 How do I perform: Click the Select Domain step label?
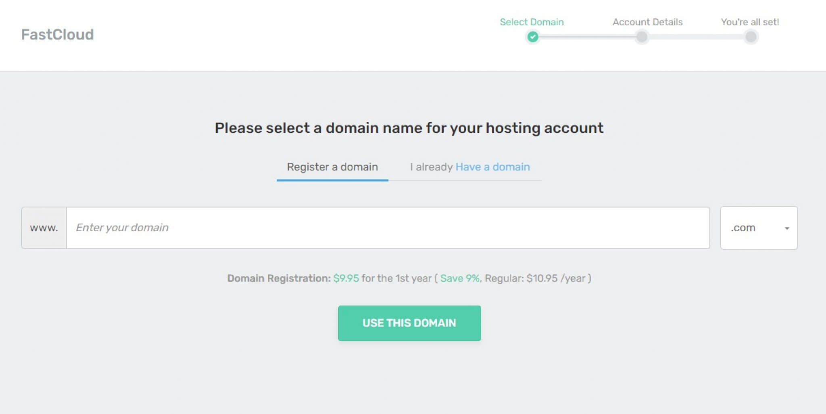[x=532, y=22]
